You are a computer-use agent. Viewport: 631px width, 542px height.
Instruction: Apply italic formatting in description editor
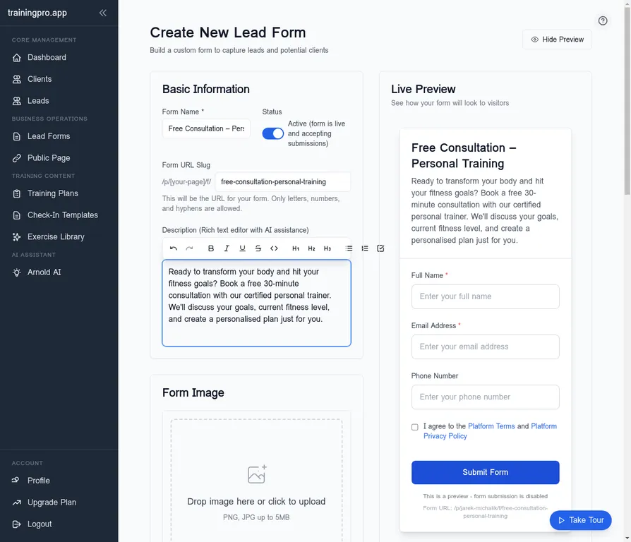227,248
